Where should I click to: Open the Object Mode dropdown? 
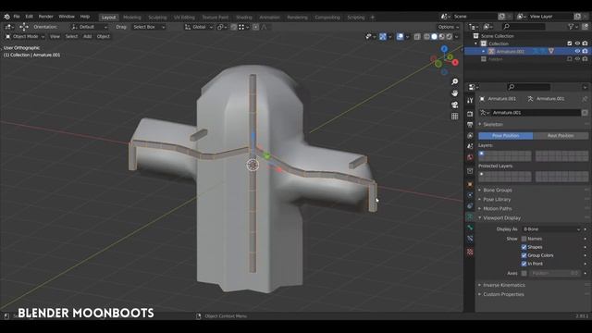[x=25, y=37]
